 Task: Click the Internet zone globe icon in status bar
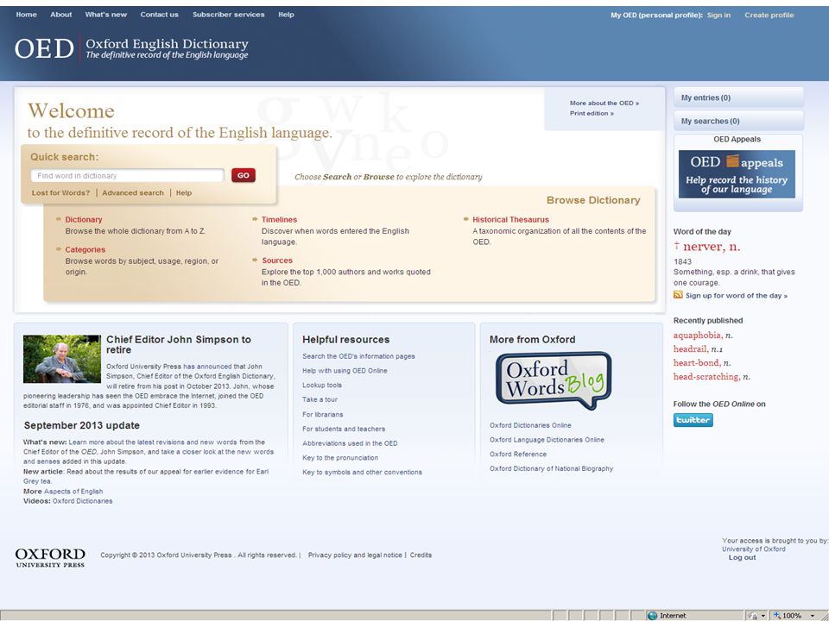click(x=653, y=615)
